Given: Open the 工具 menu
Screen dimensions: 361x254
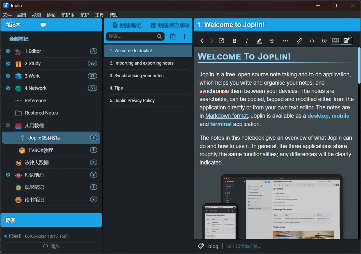Looking at the screenshot, I should (100, 15).
